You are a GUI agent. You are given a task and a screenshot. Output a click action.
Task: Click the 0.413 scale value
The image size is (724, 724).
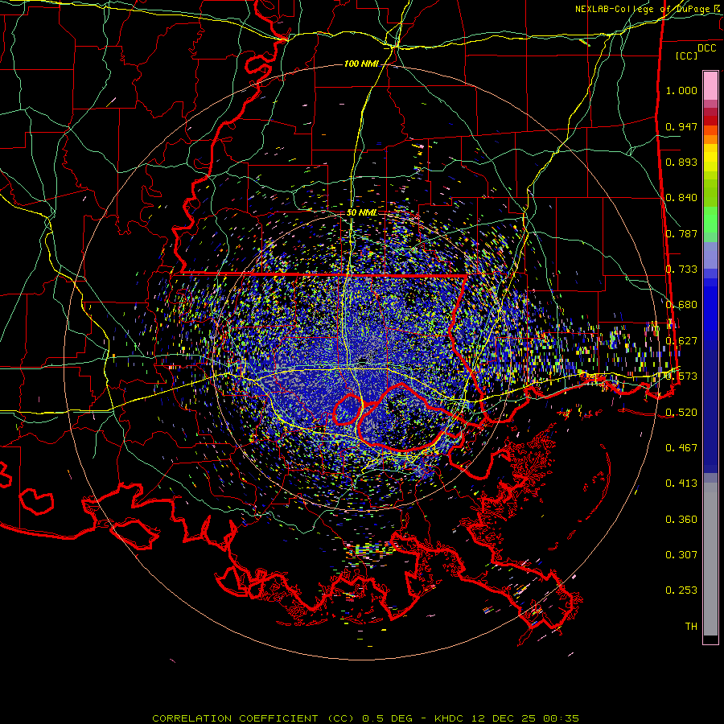(x=681, y=483)
